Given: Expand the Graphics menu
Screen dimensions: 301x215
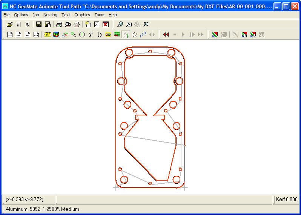Looking at the screenshot, I should [x=82, y=15].
